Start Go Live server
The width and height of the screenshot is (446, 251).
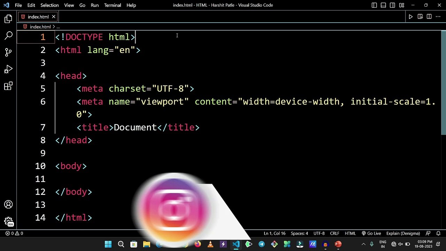tap(371, 233)
